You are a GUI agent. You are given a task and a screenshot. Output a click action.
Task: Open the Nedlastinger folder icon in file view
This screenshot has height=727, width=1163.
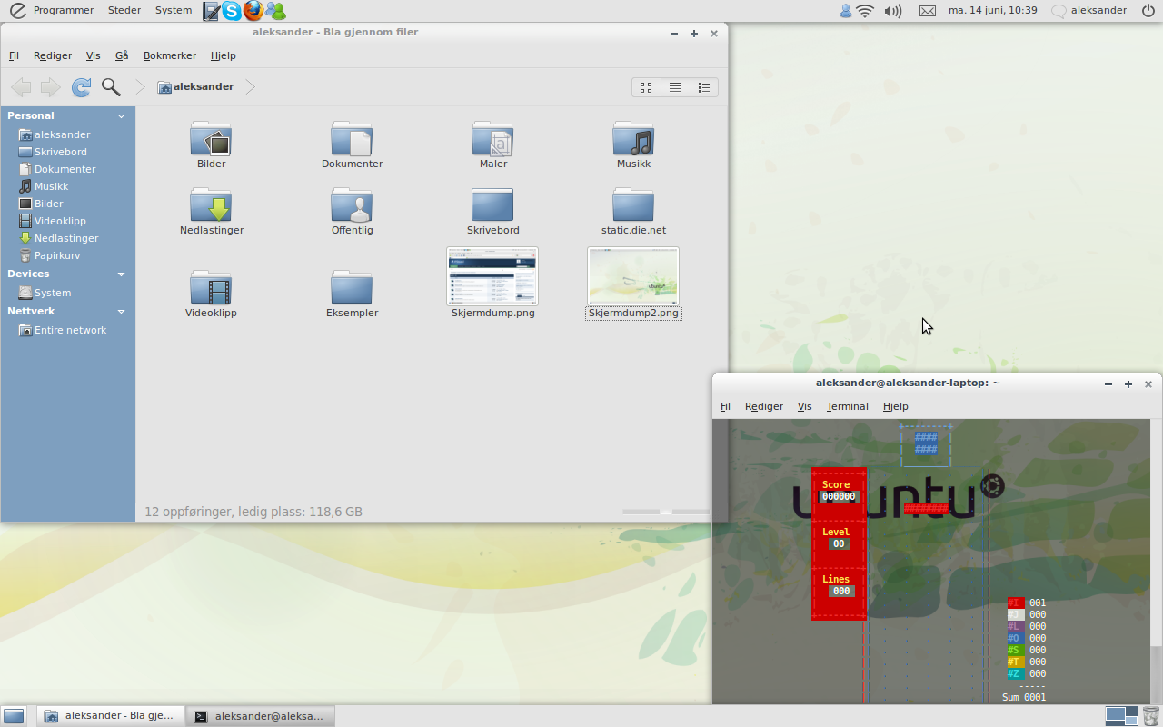211,205
